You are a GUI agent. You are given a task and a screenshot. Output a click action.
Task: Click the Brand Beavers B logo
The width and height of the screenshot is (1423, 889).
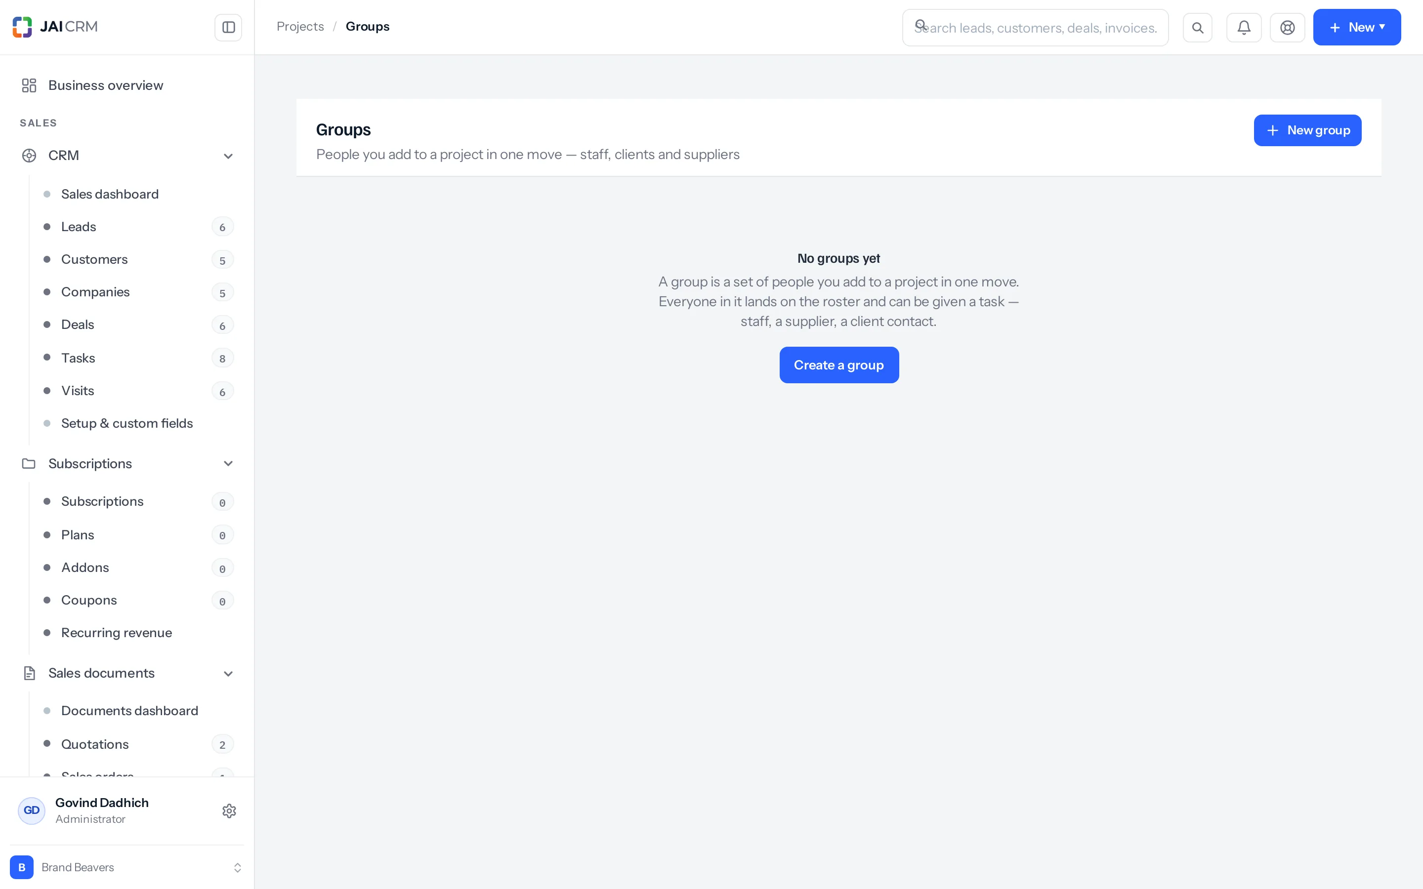tap(22, 867)
